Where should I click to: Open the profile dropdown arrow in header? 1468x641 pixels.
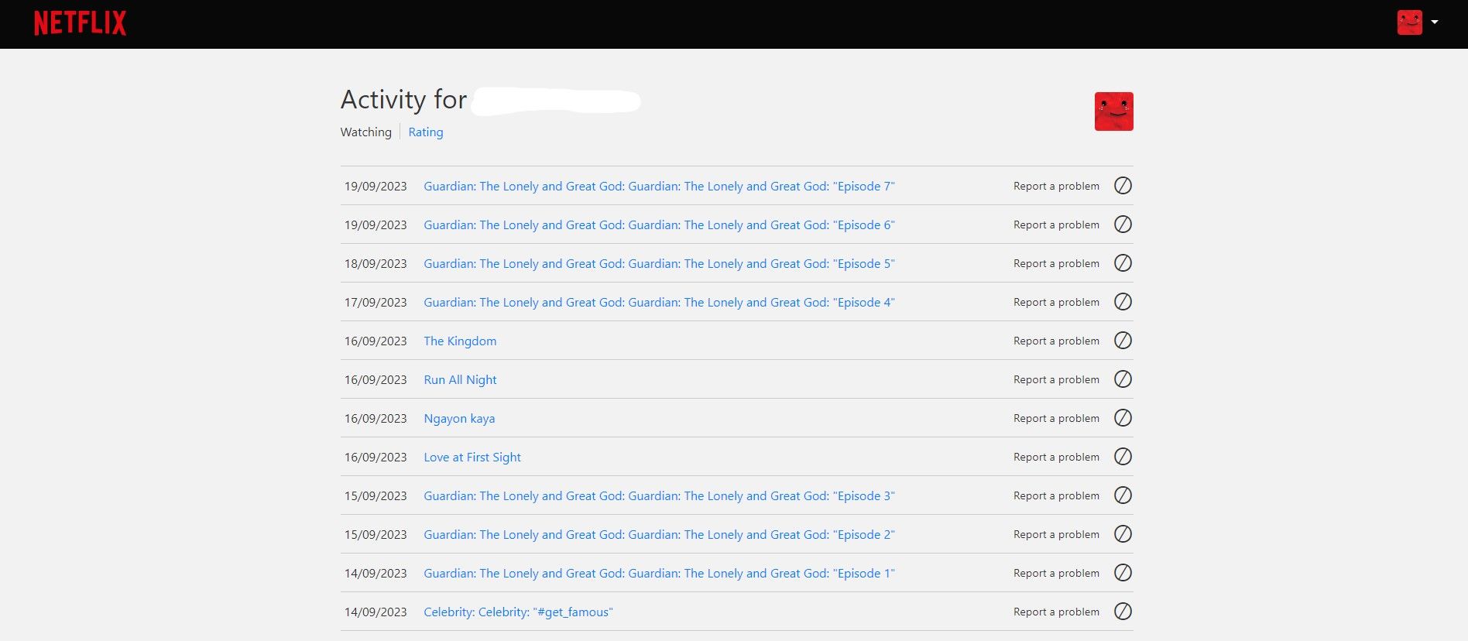coord(1435,22)
